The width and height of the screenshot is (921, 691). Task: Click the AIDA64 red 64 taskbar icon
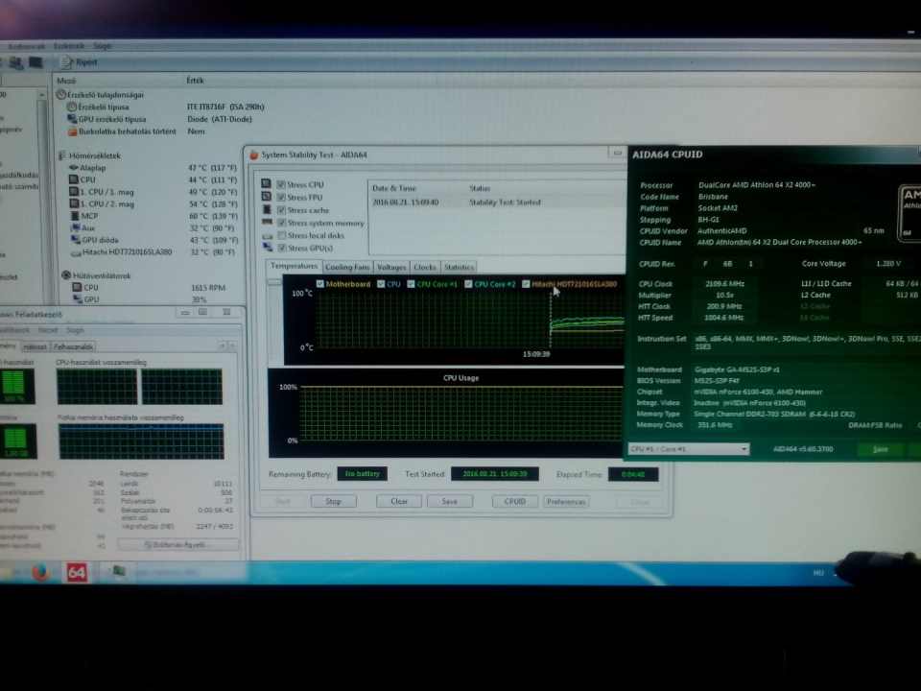coord(77,572)
